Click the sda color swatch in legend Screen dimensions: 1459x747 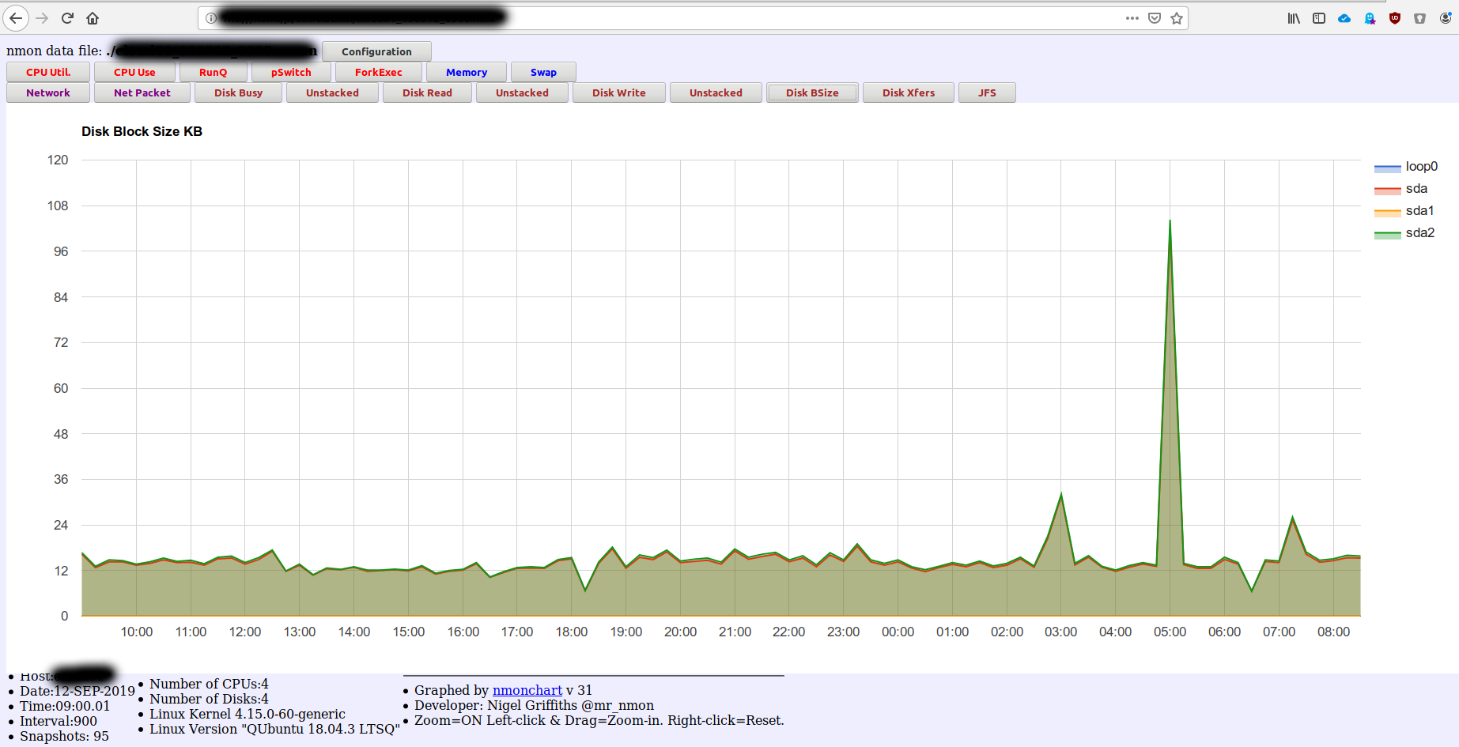tap(1387, 190)
